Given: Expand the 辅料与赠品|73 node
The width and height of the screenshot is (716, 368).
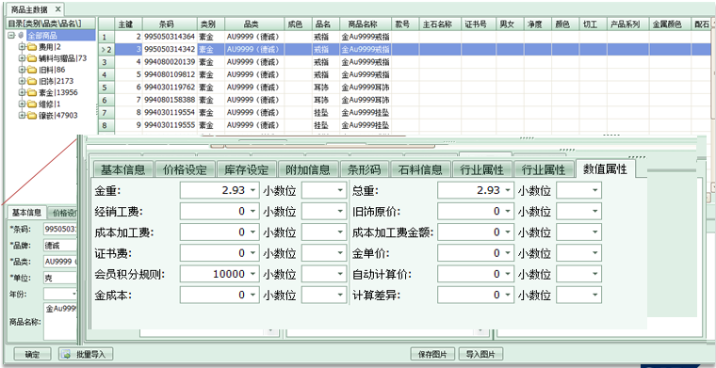Looking at the screenshot, I should pyautogui.click(x=22, y=58).
